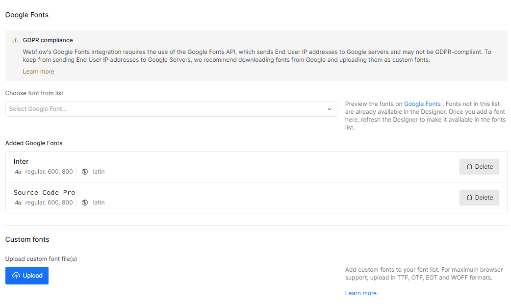
Task: Open the GDPR Learn more link
Action: tap(38, 72)
